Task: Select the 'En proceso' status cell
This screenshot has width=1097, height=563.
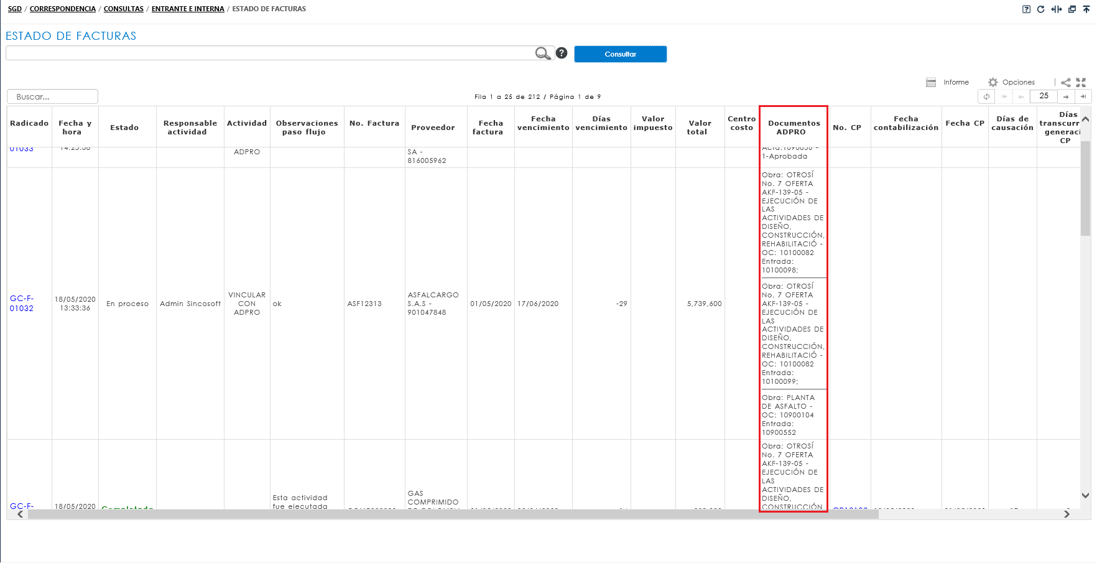Action: pos(127,304)
